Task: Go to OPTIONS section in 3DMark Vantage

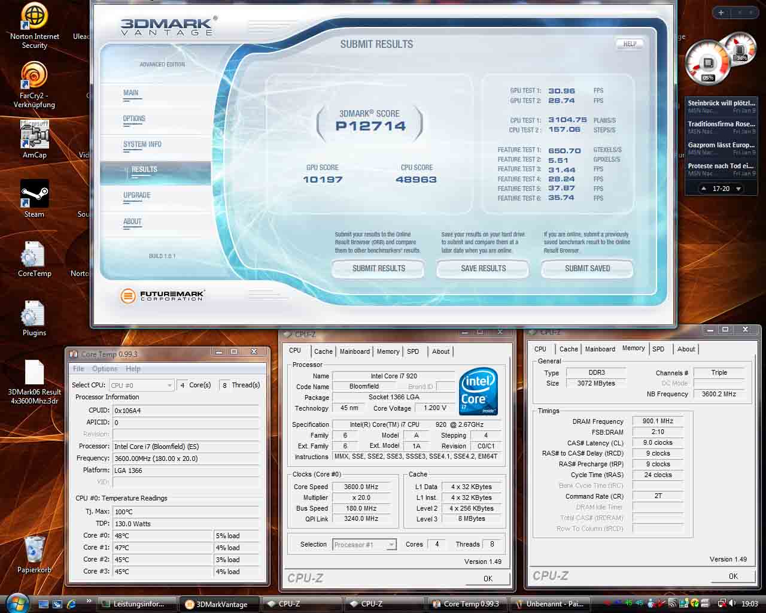Action: 134,119
